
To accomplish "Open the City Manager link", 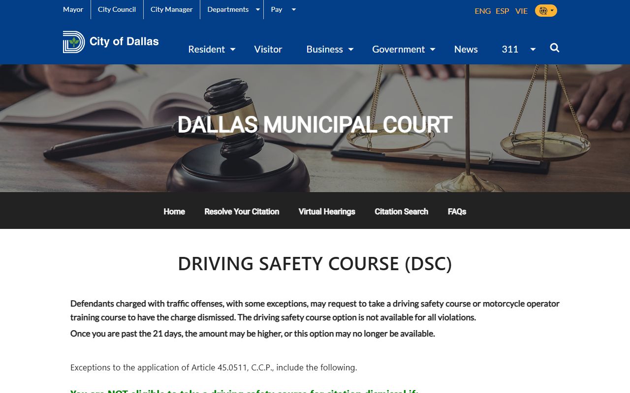I will [x=171, y=9].
